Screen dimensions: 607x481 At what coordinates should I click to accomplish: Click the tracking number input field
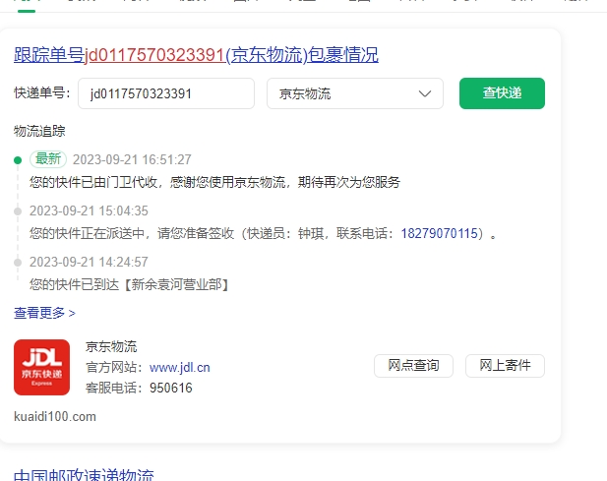coord(166,94)
